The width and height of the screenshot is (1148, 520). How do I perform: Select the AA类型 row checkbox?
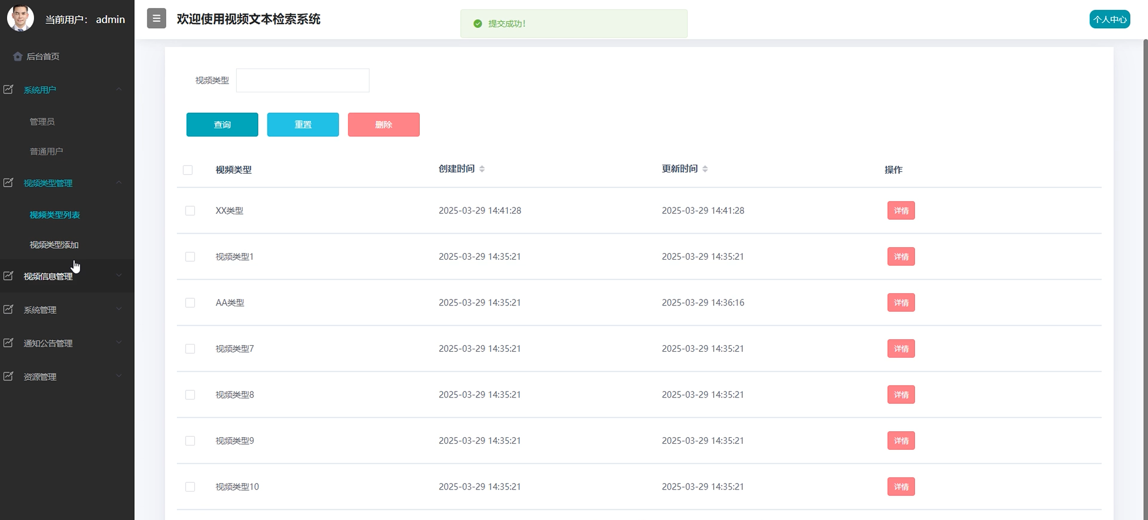coord(190,303)
